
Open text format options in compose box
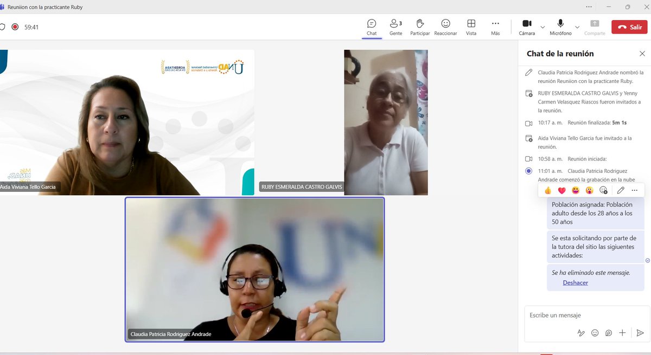point(580,333)
